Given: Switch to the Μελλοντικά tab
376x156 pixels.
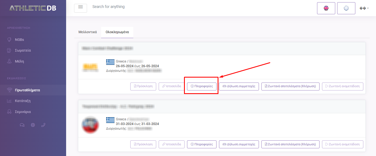Looking at the screenshot, I should [x=88, y=32].
